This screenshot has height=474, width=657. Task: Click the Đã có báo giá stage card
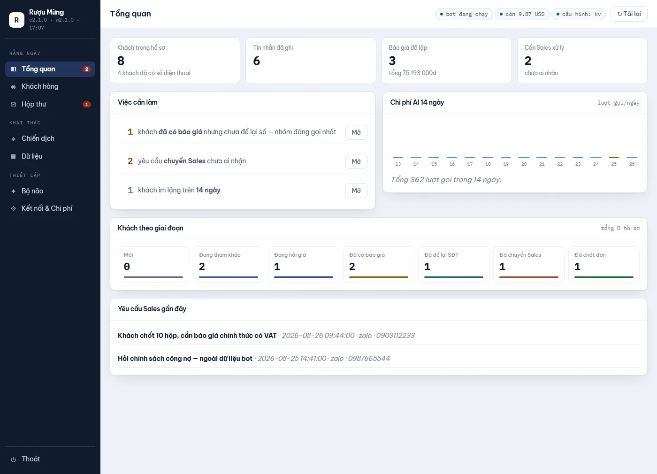coord(379,265)
